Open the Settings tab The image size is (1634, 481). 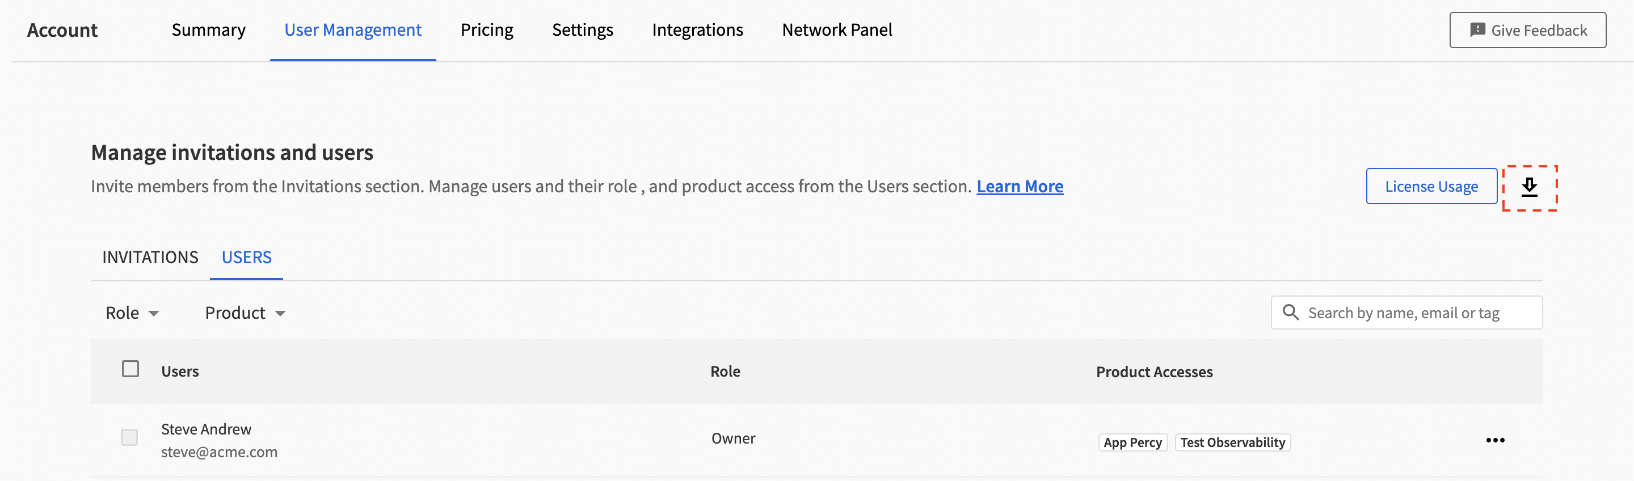582,30
